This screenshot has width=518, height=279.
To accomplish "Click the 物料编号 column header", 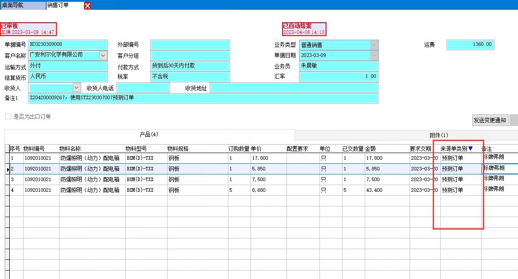I will click(x=34, y=149).
